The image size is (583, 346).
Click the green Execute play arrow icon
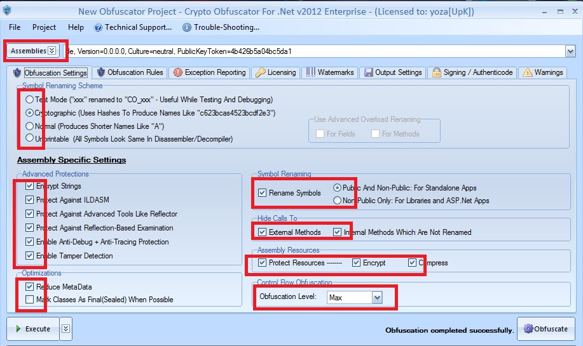coord(18,329)
